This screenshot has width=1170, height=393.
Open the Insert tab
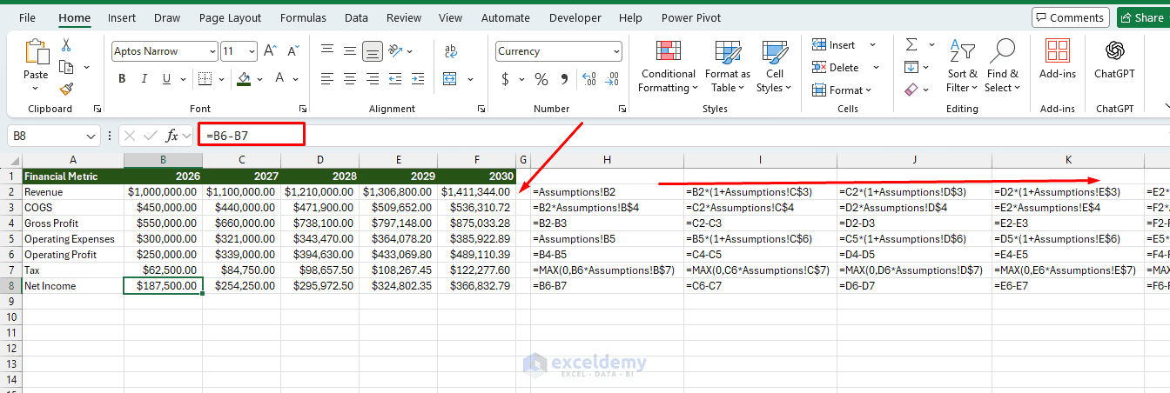tap(122, 17)
